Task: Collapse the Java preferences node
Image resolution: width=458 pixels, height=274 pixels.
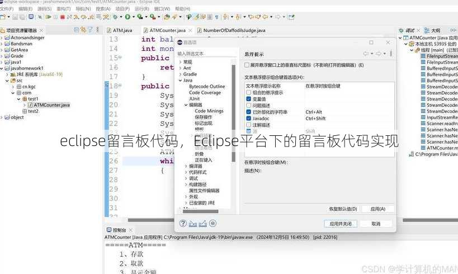Action: (x=180, y=81)
